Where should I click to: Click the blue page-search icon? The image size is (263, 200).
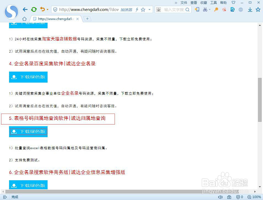tap(232, 10)
